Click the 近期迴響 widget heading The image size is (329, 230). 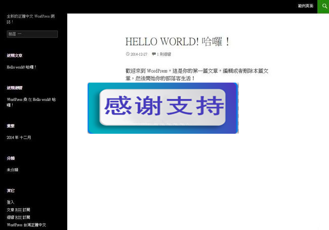click(x=15, y=88)
